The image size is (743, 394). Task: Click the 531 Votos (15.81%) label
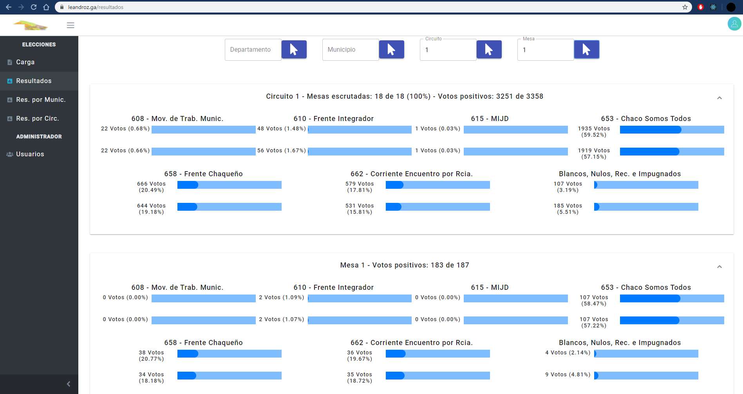tap(360, 209)
